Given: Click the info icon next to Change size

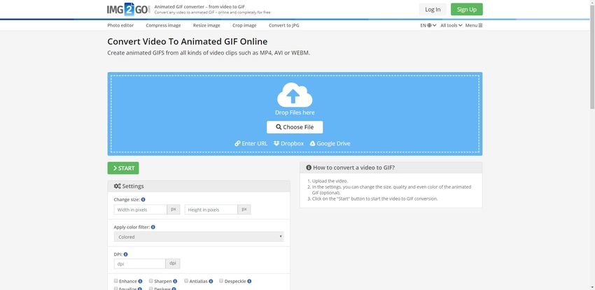Looking at the screenshot, I should pos(143,200).
